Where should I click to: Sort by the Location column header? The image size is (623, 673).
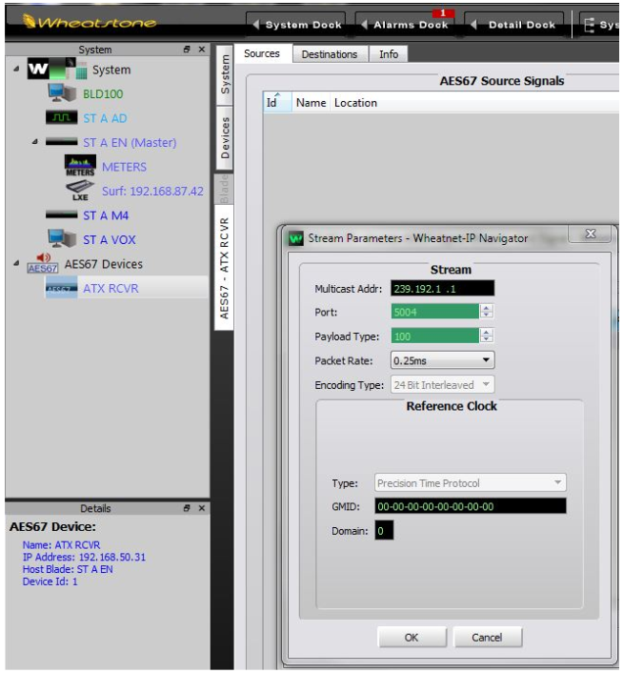click(x=355, y=103)
